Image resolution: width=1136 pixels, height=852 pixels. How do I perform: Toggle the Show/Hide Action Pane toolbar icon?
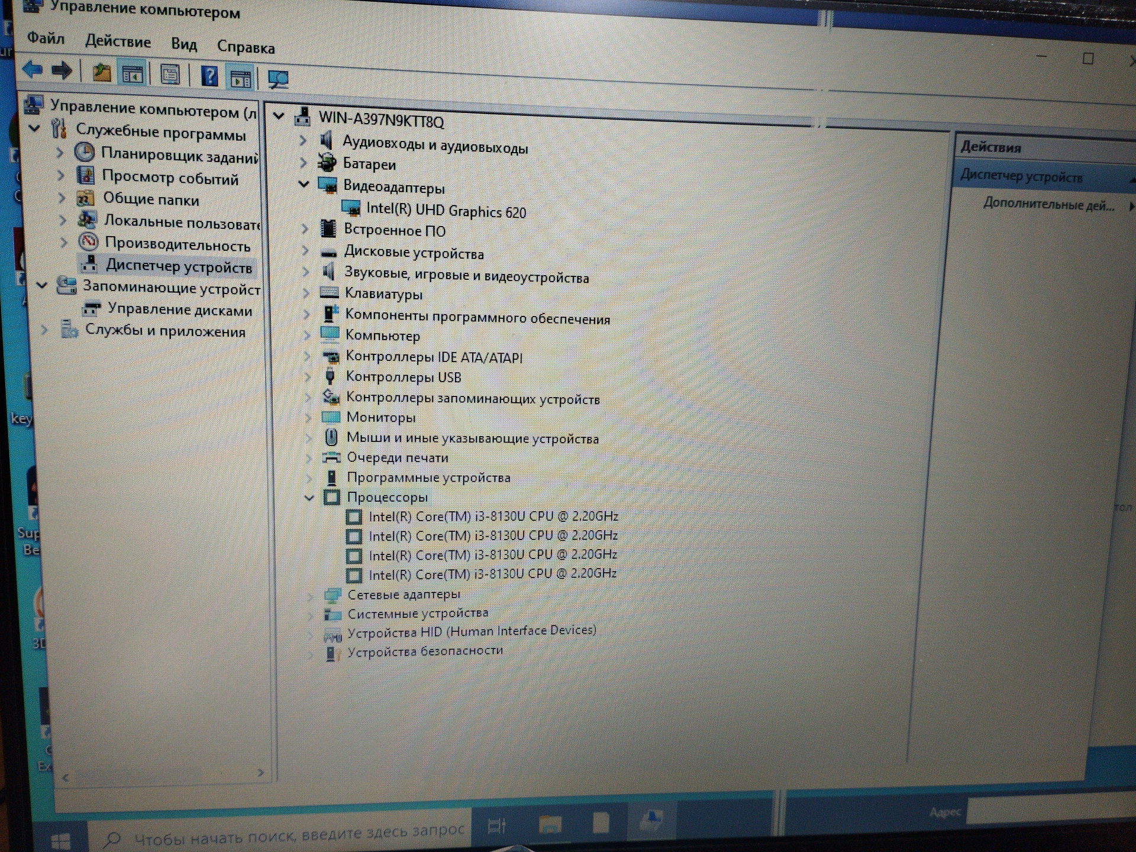(x=241, y=78)
